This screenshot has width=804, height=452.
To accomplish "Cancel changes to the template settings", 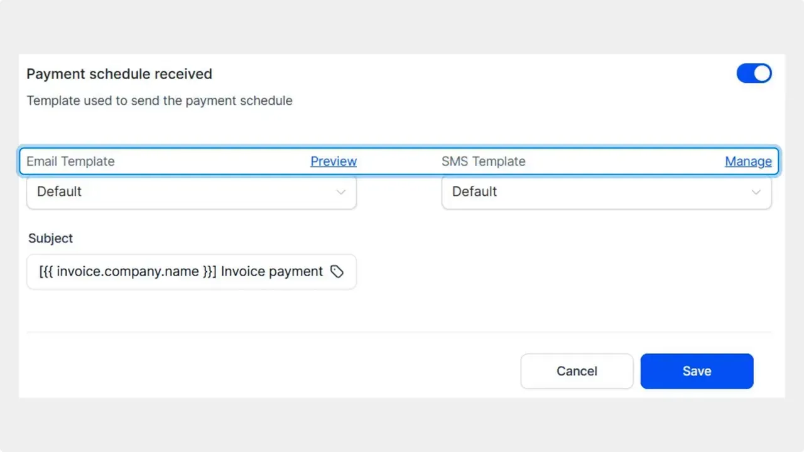I will coord(577,371).
